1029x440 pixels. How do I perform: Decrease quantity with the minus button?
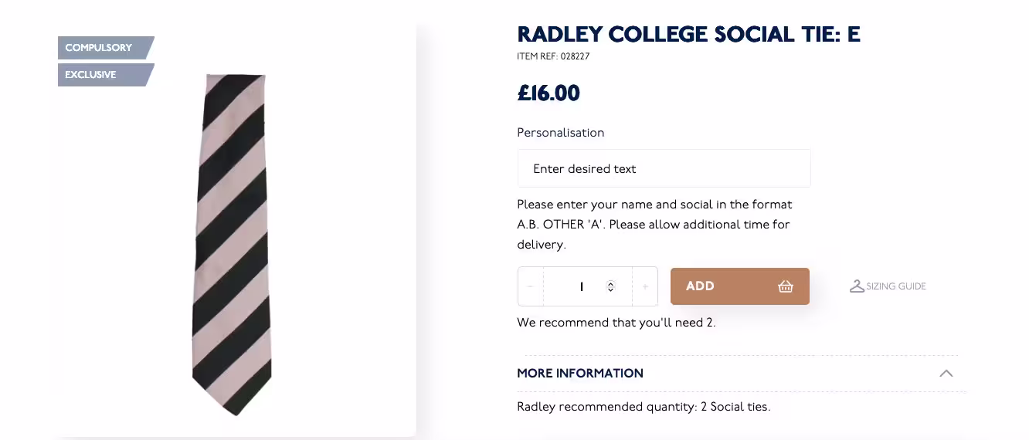pyautogui.click(x=530, y=286)
